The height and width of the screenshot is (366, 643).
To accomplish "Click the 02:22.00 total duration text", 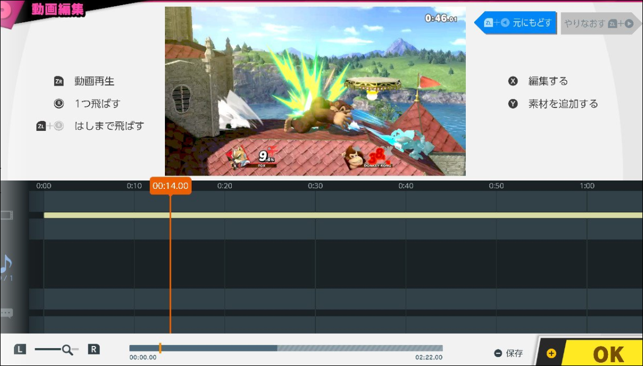I will 429,358.
